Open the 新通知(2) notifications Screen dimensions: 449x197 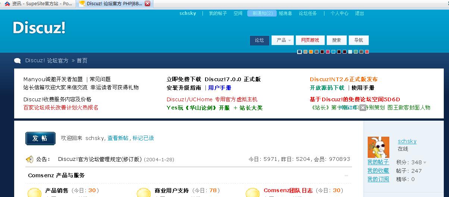[262, 13]
